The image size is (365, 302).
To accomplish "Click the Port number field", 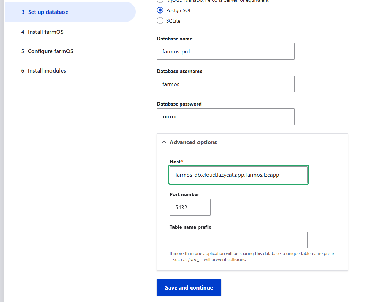I will pos(190,207).
